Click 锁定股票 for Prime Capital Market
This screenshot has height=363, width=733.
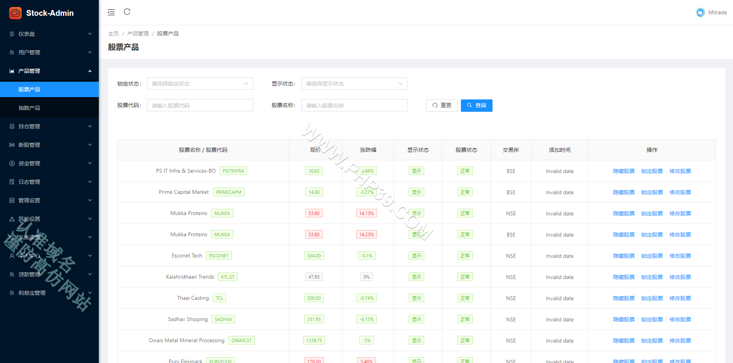[652, 192]
